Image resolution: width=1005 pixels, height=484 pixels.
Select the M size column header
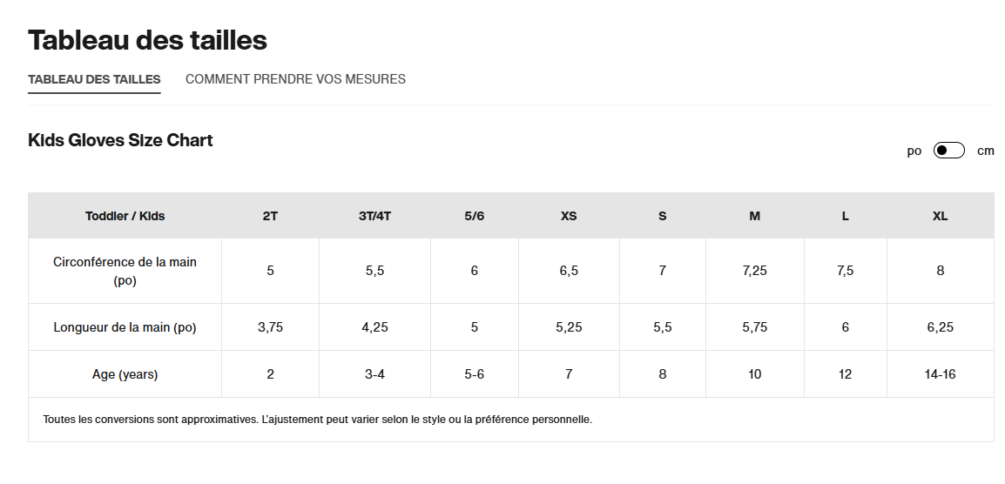point(754,216)
